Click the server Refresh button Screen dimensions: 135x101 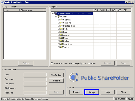[x=76, y=92]
